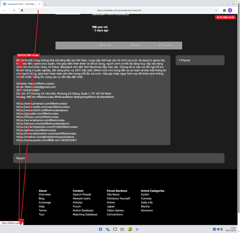Open footer Tour link
This screenshot has width=240, height=233.
click(42, 214)
